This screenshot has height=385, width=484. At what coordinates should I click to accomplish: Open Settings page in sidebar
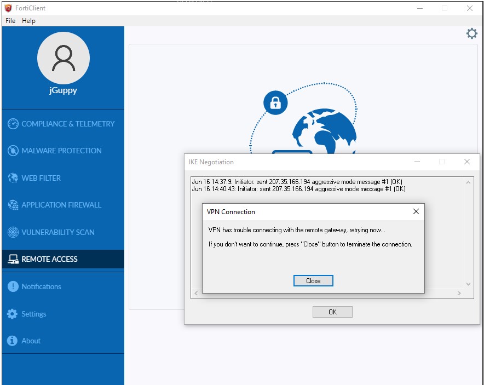tap(63, 314)
